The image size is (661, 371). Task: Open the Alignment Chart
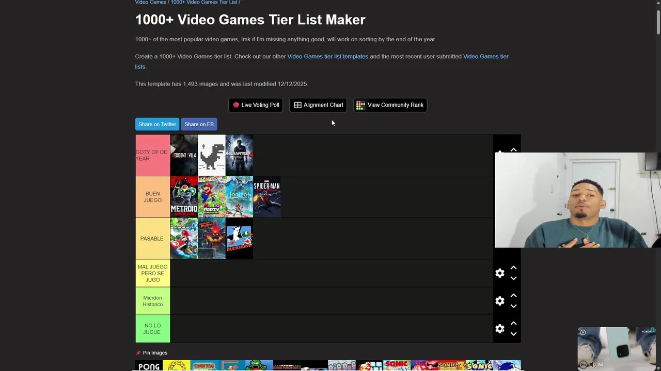tap(318, 105)
